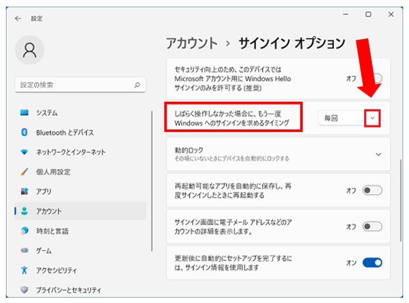Open アクセシビリティ settings category
409x303 pixels.
80,270
